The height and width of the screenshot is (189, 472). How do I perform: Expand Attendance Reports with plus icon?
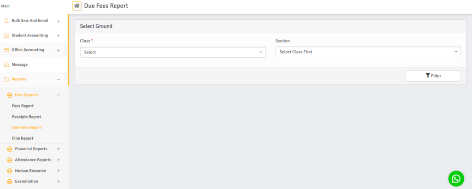(x=58, y=160)
